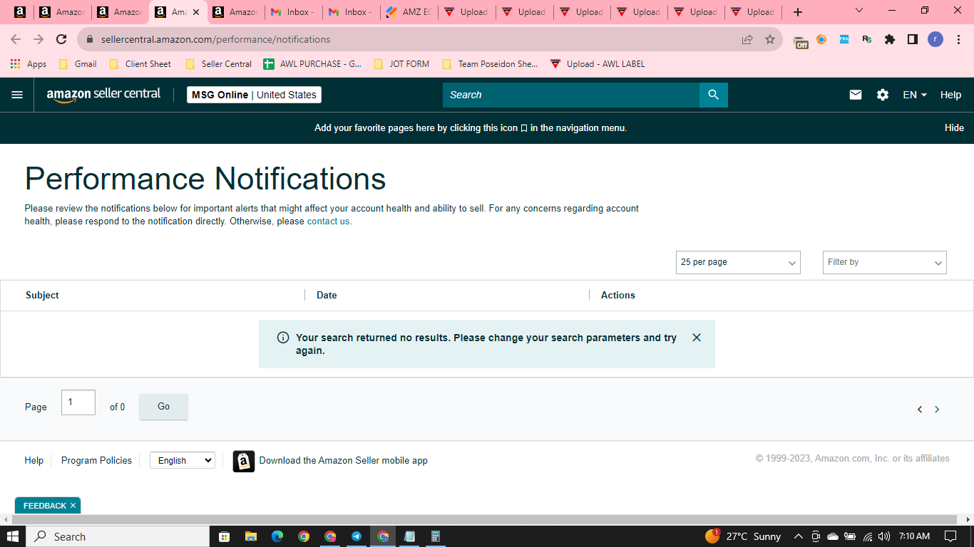Bookmark this tab with the star icon
Screen dimensions: 974x547
coord(770,40)
